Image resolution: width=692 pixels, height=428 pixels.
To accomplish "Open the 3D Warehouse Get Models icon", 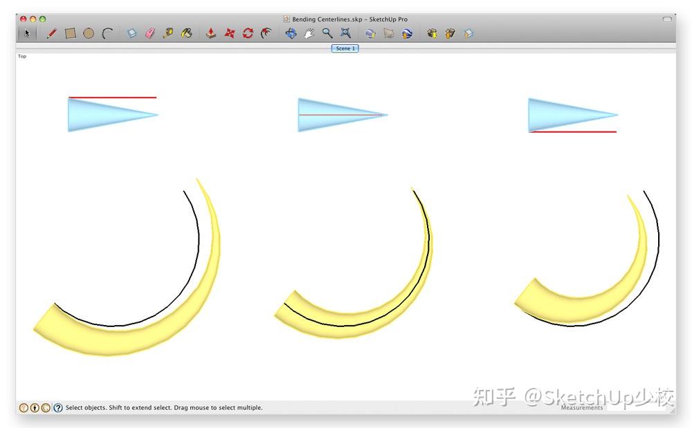I will 433,32.
